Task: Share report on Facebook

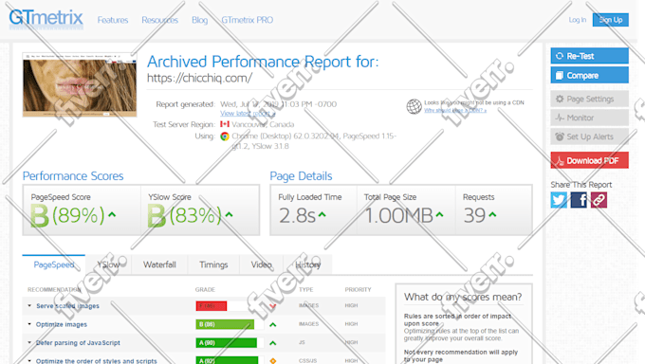Action: 579,200
